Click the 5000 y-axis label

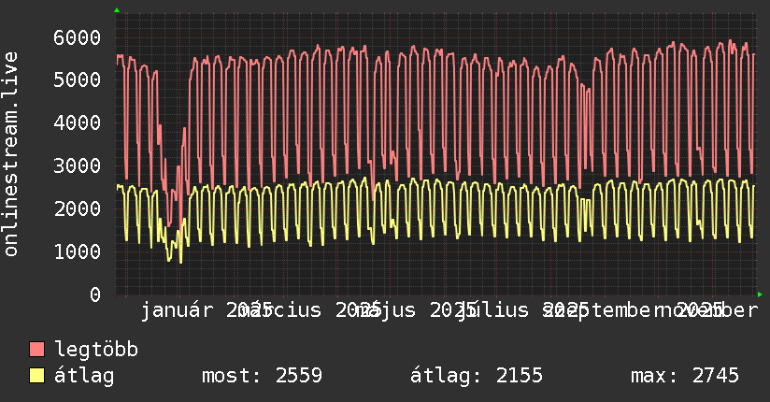click(x=76, y=80)
